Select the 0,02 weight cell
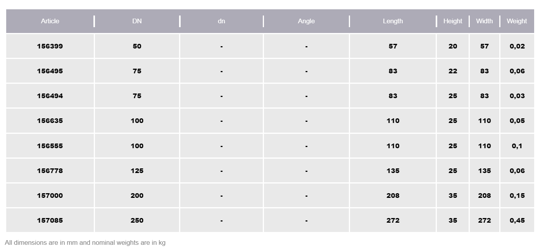This screenshot has height=251, width=545. 517,46
